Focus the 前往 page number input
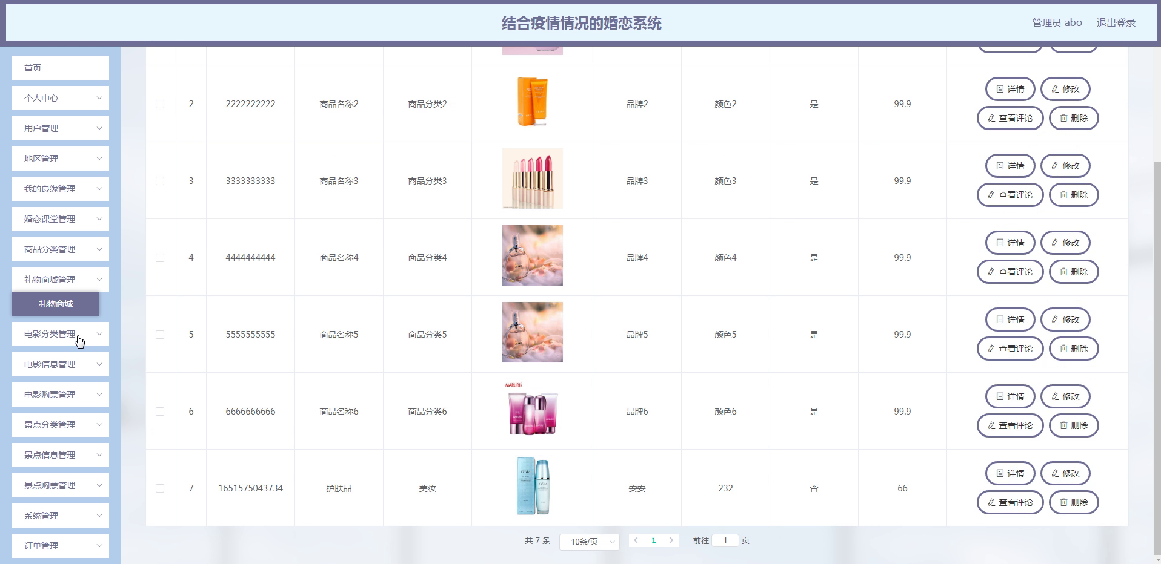Viewport: 1161px width, 564px height. coord(725,540)
